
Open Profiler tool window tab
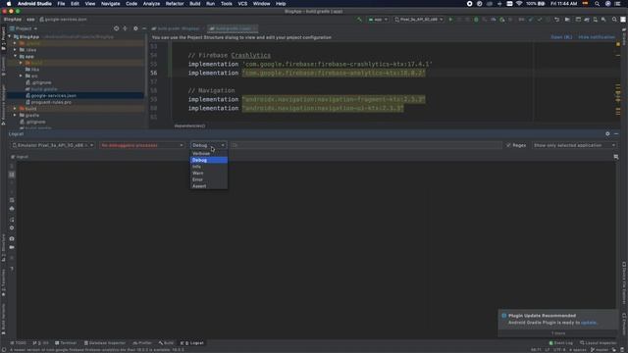click(142, 343)
